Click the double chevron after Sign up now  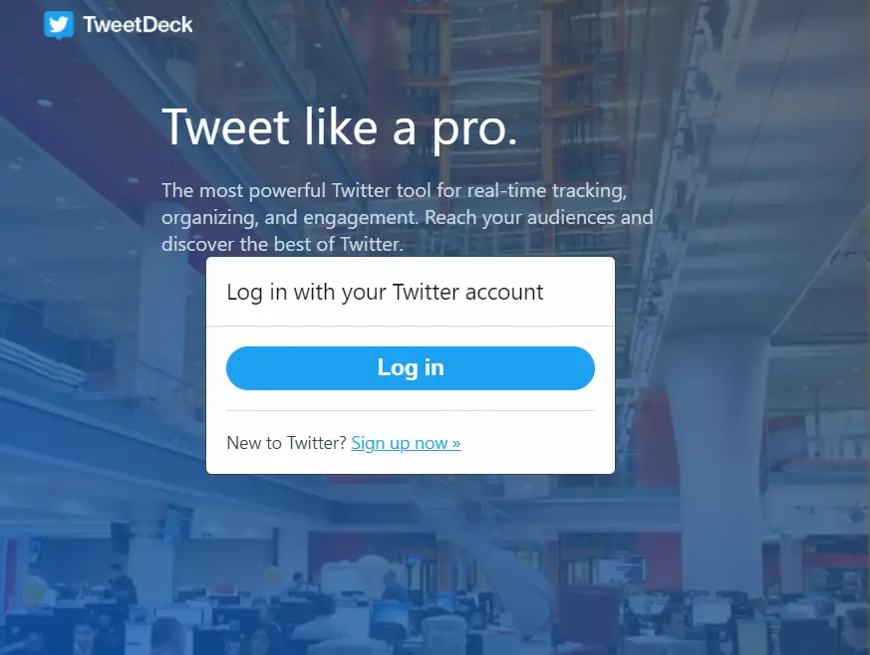(x=456, y=443)
